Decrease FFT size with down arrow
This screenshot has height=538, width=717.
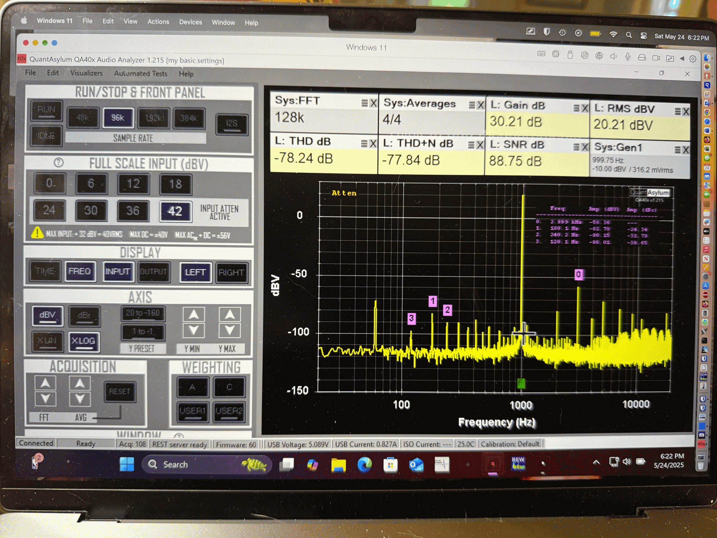coord(46,399)
